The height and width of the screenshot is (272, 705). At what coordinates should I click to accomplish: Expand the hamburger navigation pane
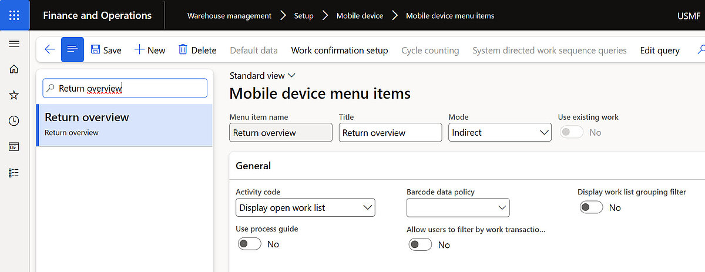click(x=14, y=44)
